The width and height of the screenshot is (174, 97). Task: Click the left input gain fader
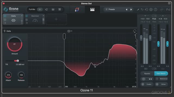141,38
